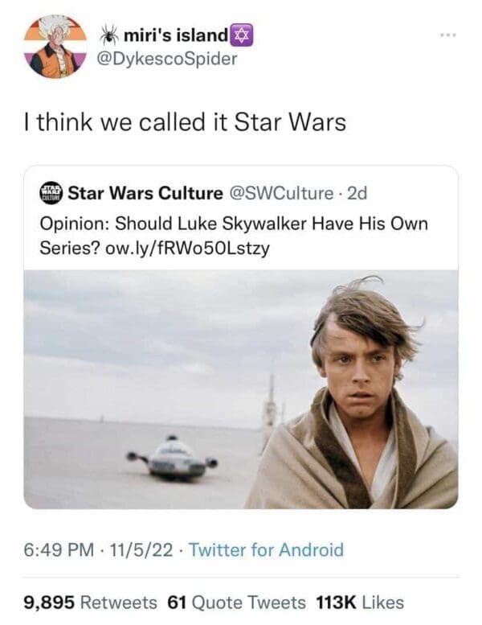482x625 pixels.
Task: Click the "I think we called it Star Wars" text
Action: [182, 122]
